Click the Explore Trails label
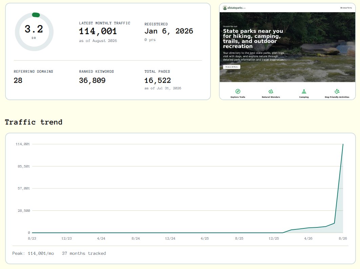 click(x=238, y=97)
